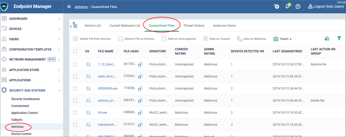
Task: Tick the checkbox for 04.exe
Action: tap(75, 113)
